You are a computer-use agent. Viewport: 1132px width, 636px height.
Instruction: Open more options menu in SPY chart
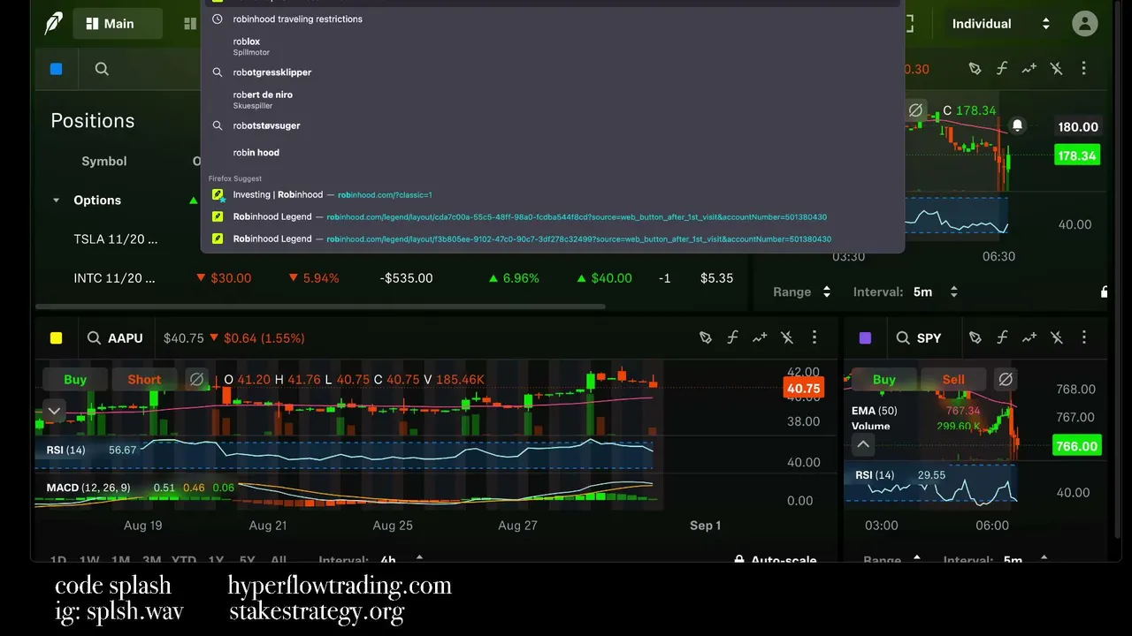pyautogui.click(x=1084, y=337)
